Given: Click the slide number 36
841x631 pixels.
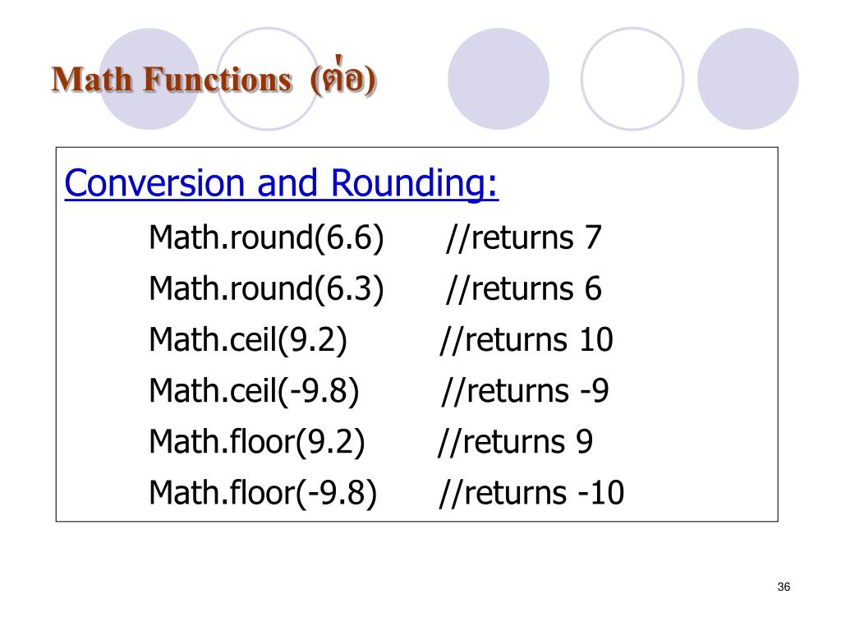Looking at the screenshot, I should coord(784,587).
